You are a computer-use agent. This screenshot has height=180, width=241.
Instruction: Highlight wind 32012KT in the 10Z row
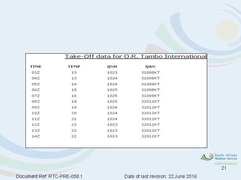[x=151, y=113]
